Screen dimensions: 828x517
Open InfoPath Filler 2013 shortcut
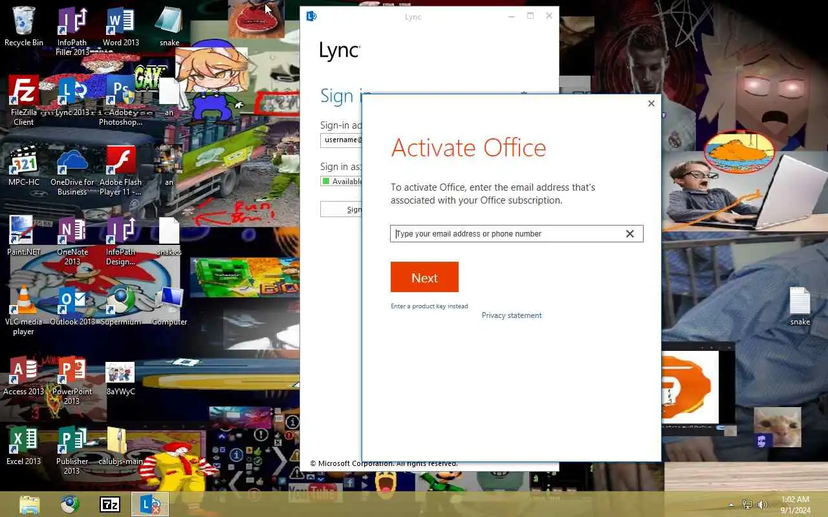click(x=72, y=31)
